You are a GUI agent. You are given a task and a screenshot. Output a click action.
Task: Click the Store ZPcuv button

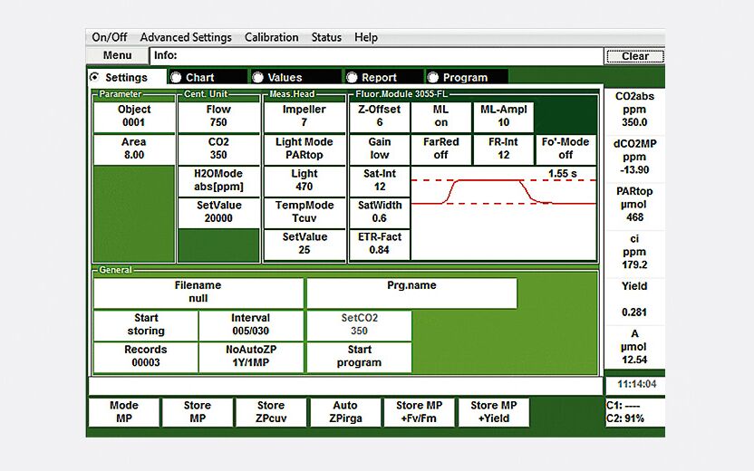[x=271, y=412]
